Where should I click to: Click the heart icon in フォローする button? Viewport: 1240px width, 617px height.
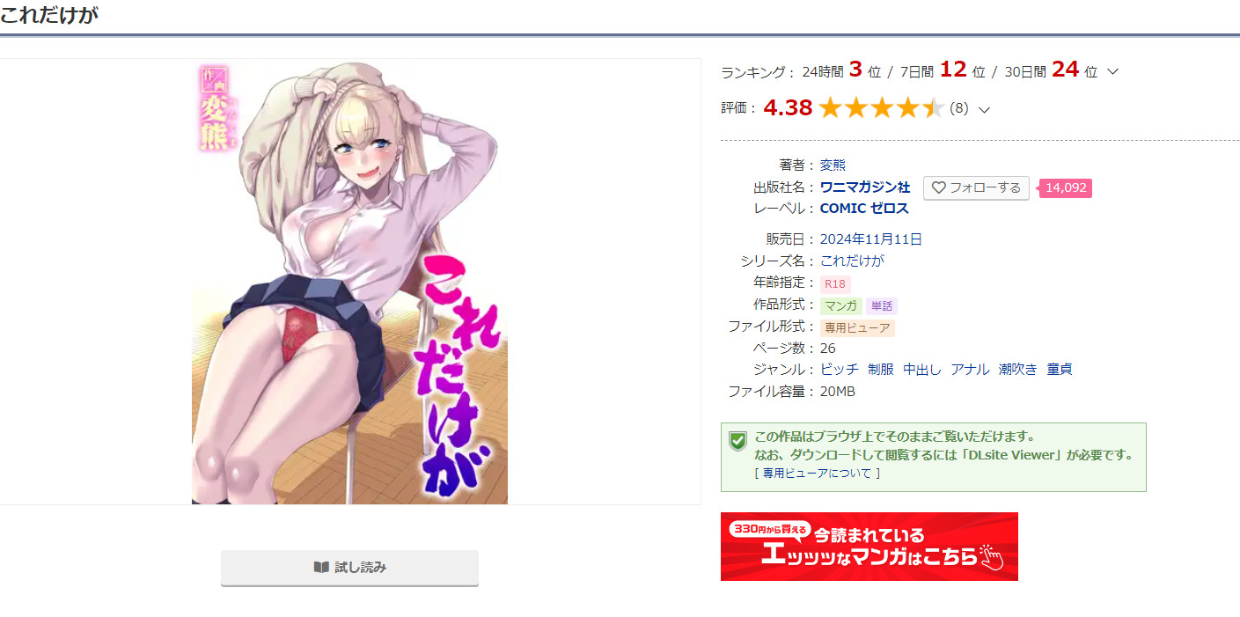938,187
